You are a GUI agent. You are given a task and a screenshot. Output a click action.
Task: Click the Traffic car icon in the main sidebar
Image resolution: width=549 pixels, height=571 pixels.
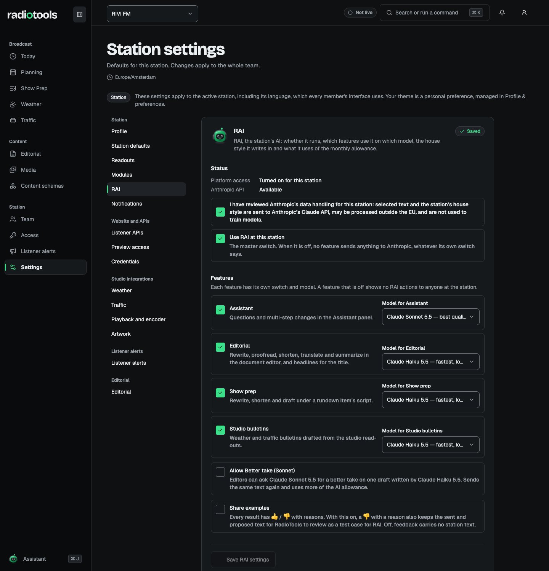13,120
